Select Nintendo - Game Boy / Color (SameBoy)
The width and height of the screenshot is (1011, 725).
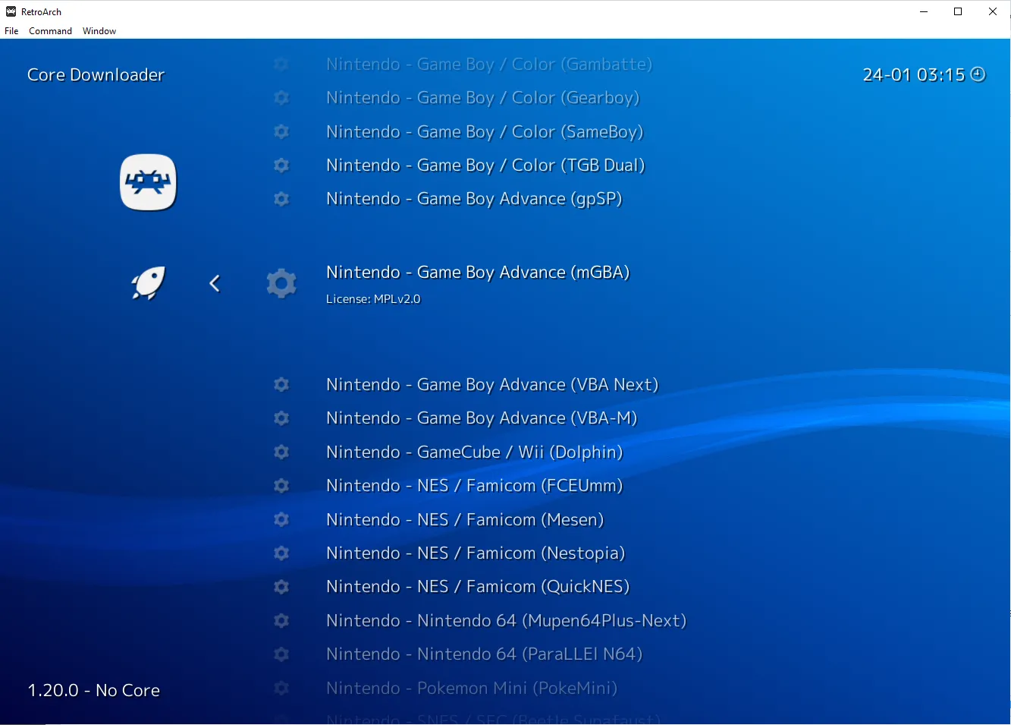485,131
